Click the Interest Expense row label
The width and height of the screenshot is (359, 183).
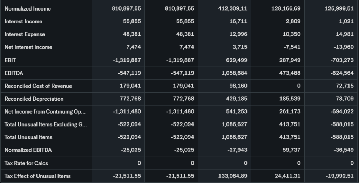tap(25, 34)
